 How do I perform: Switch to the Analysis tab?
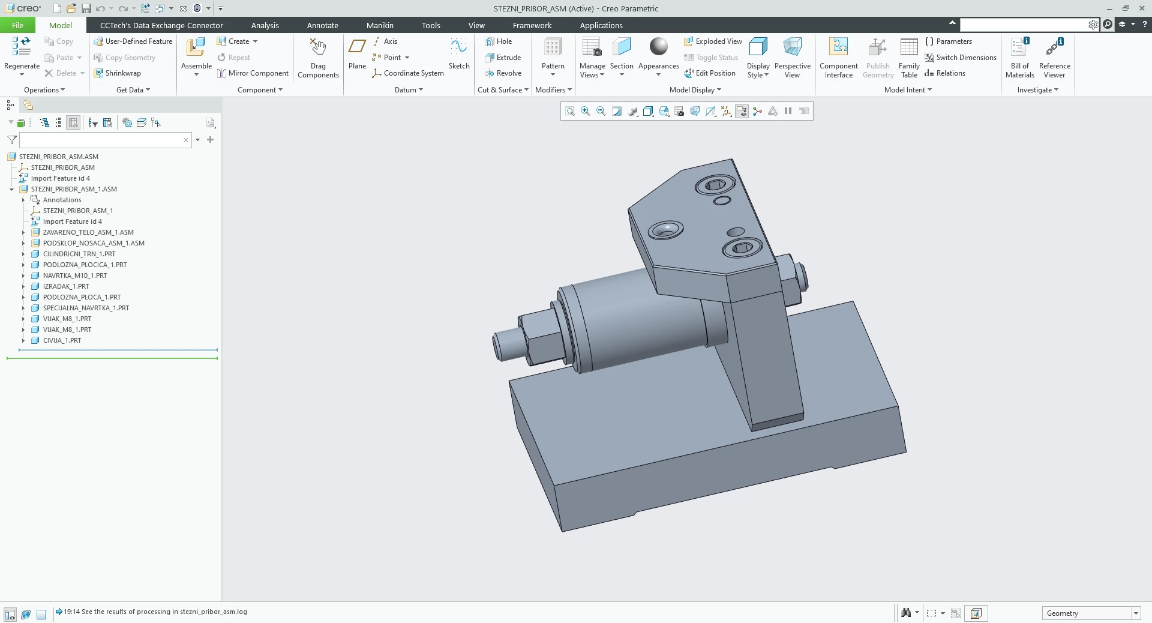(265, 25)
